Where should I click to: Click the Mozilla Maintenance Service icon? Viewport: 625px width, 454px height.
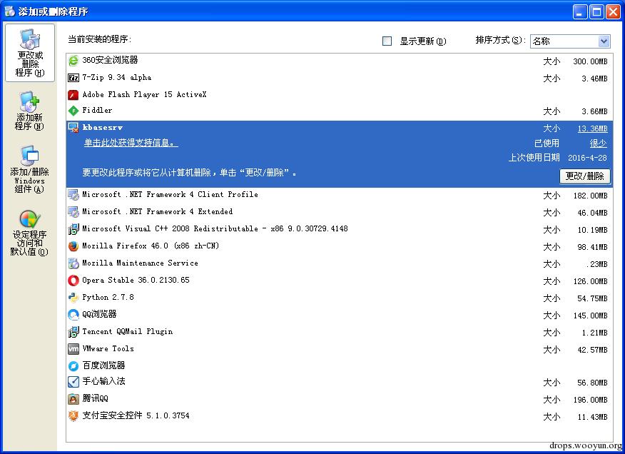[x=73, y=263]
